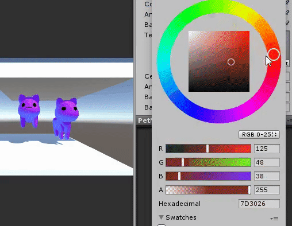The width and height of the screenshot is (292, 226).
Task: Click the G channel slider
Action: coord(208,162)
